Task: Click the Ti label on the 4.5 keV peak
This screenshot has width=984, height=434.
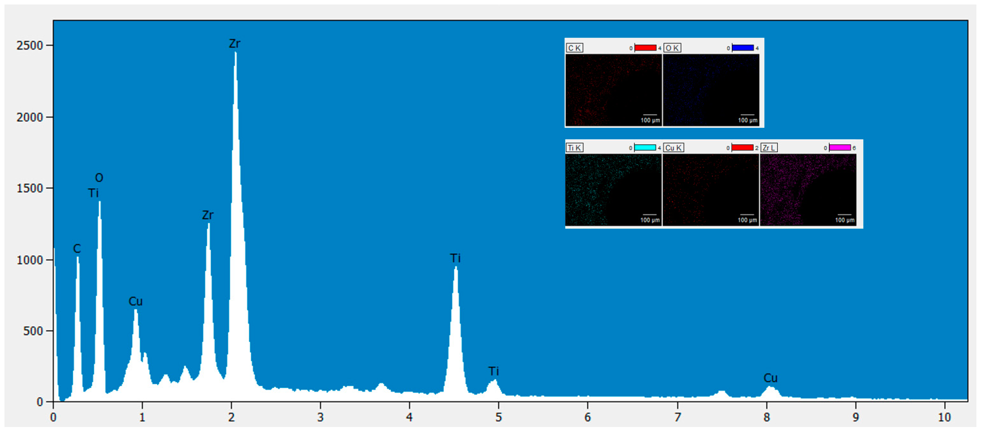Action: click(455, 258)
